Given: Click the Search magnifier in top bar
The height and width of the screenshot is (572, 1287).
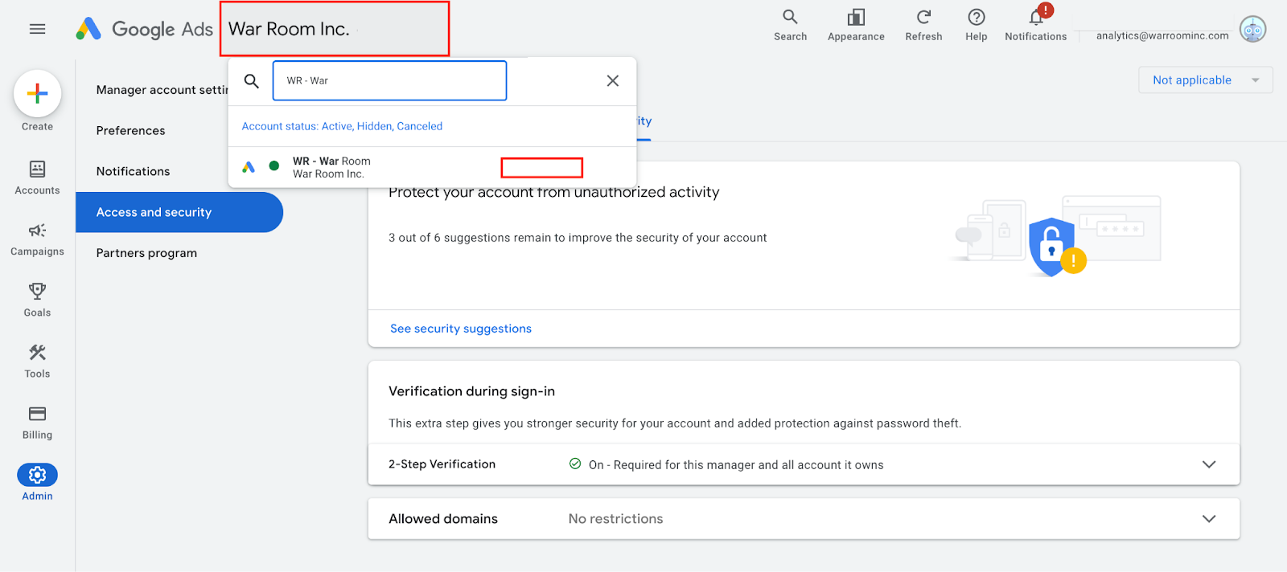Looking at the screenshot, I should click(790, 25).
